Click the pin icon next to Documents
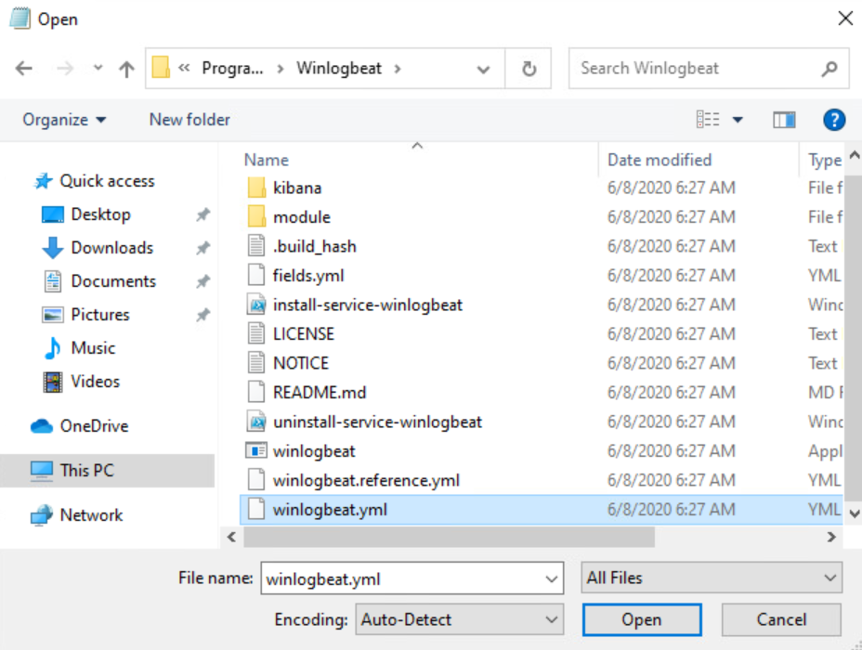The height and width of the screenshot is (650, 862). coord(202,282)
